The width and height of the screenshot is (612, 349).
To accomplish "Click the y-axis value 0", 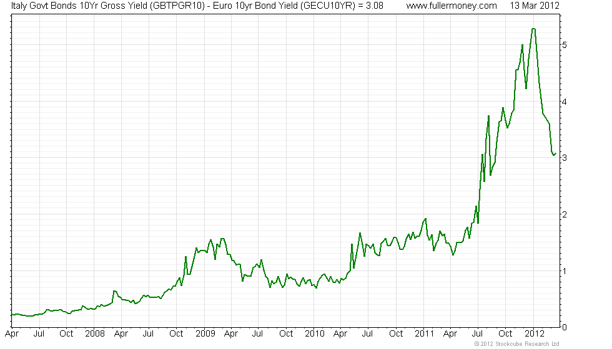I will click(x=564, y=327).
